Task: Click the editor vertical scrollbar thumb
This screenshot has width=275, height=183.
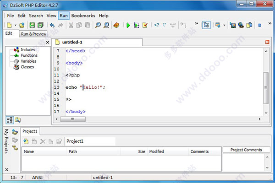Action: [266, 88]
